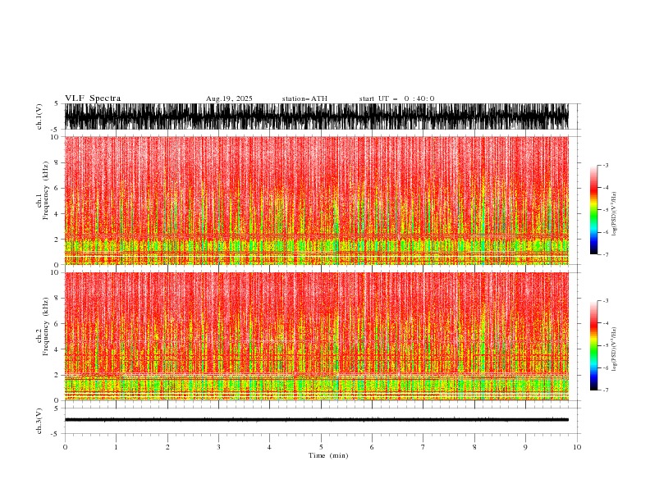650x502 pixels.
Task: Click the ch.1 voltage waveform plot
Action: [316, 116]
